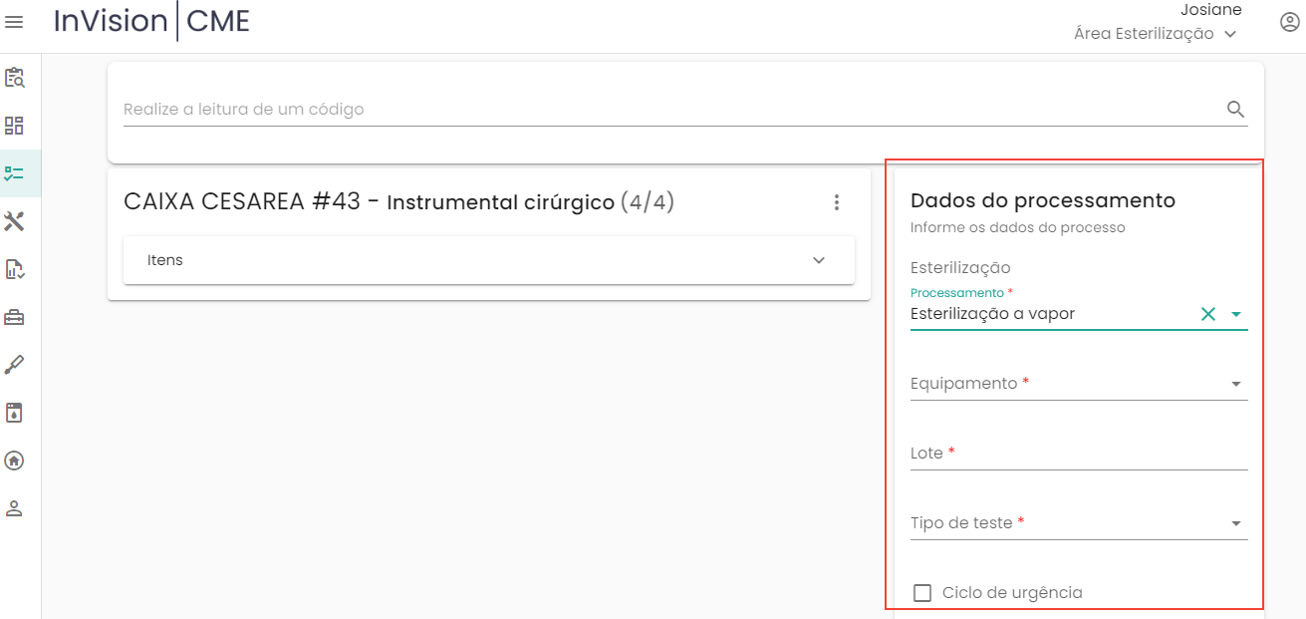Open the home circle icon in sidebar
Image resolution: width=1306 pixels, height=619 pixels.
[x=14, y=461]
